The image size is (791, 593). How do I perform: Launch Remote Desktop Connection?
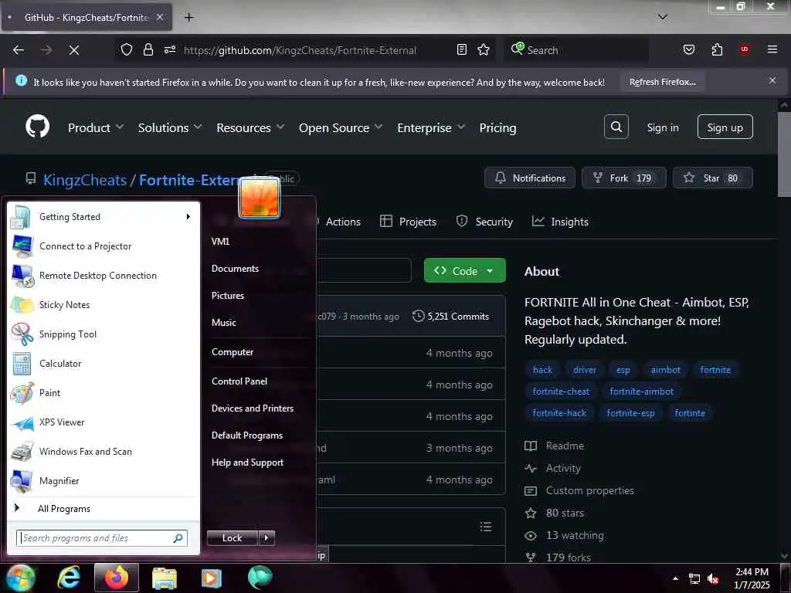104,276
